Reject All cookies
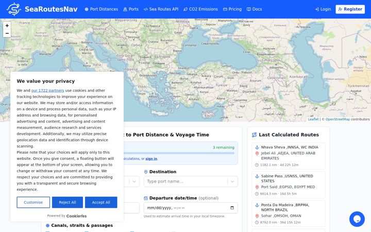The image size is (371, 232). click(x=68, y=203)
